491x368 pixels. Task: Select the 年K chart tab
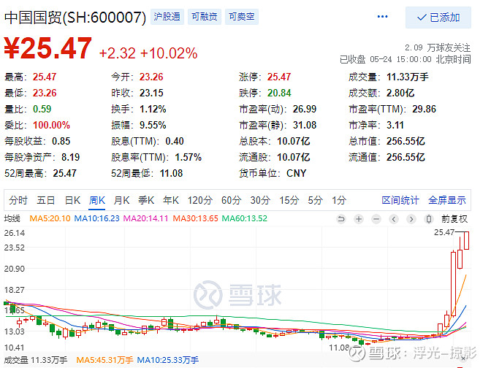[x=171, y=200]
